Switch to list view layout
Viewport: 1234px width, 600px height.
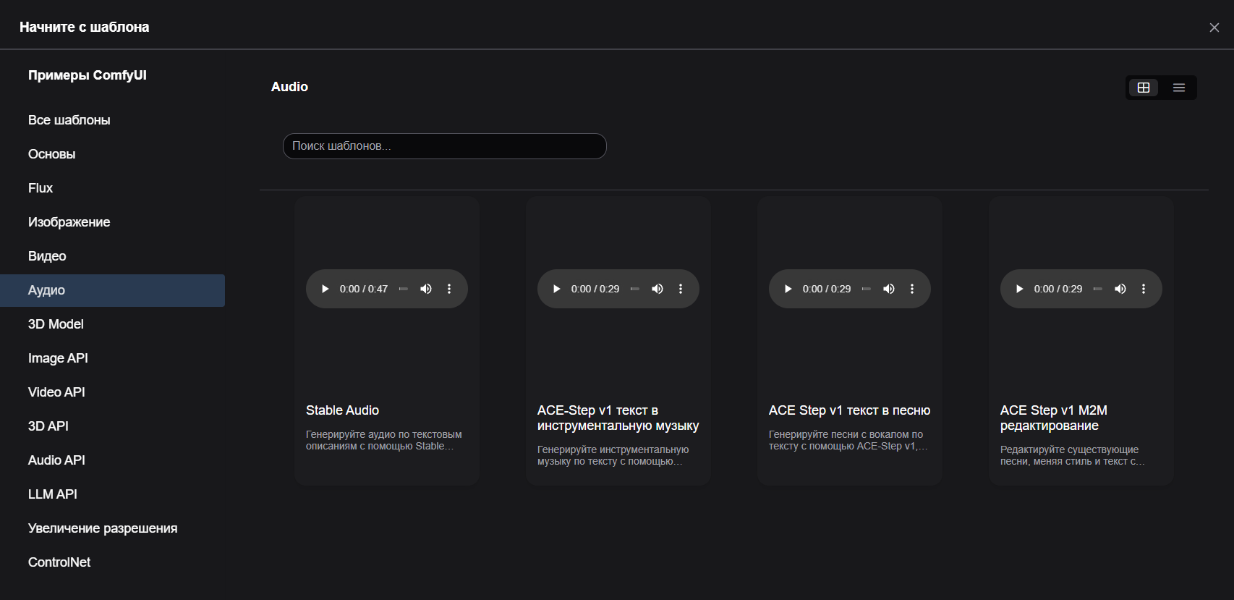pos(1179,88)
